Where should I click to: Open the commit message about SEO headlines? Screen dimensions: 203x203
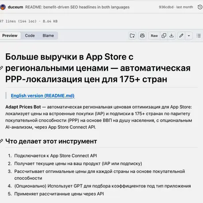pos(77,7)
